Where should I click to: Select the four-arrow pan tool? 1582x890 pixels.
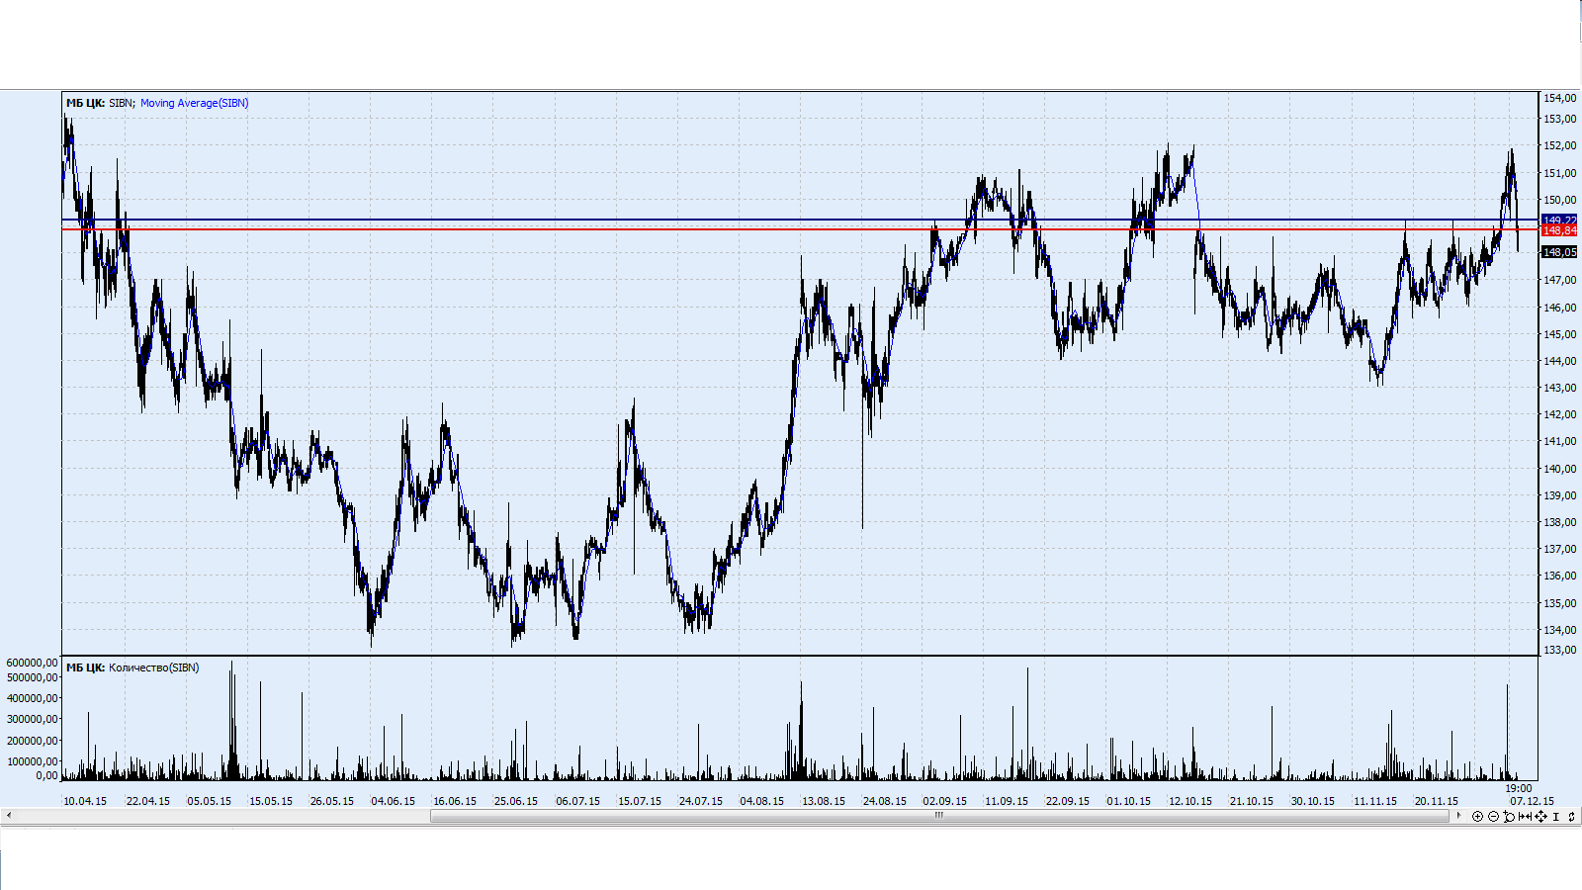click(x=1540, y=816)
